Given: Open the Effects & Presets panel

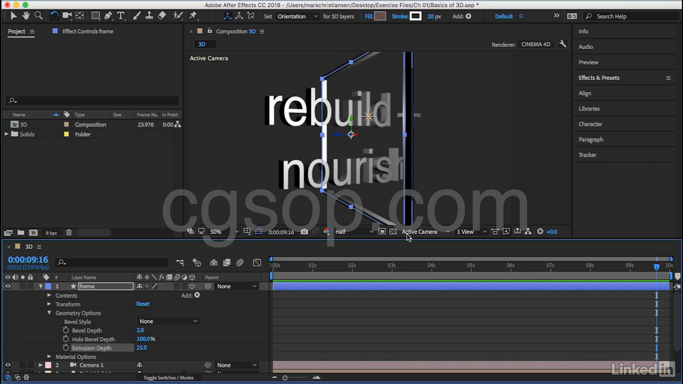Looking at the screenshot, I should [x=599, y=78].
